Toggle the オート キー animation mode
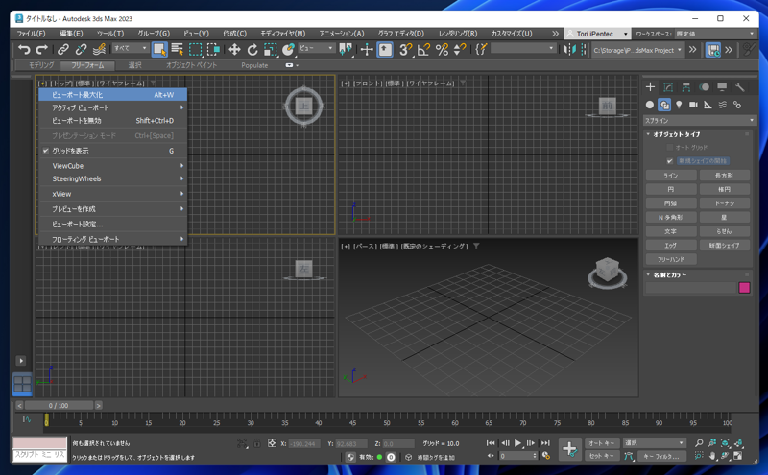The height and width of the screenshot is (475, 768). pos(602,443)
